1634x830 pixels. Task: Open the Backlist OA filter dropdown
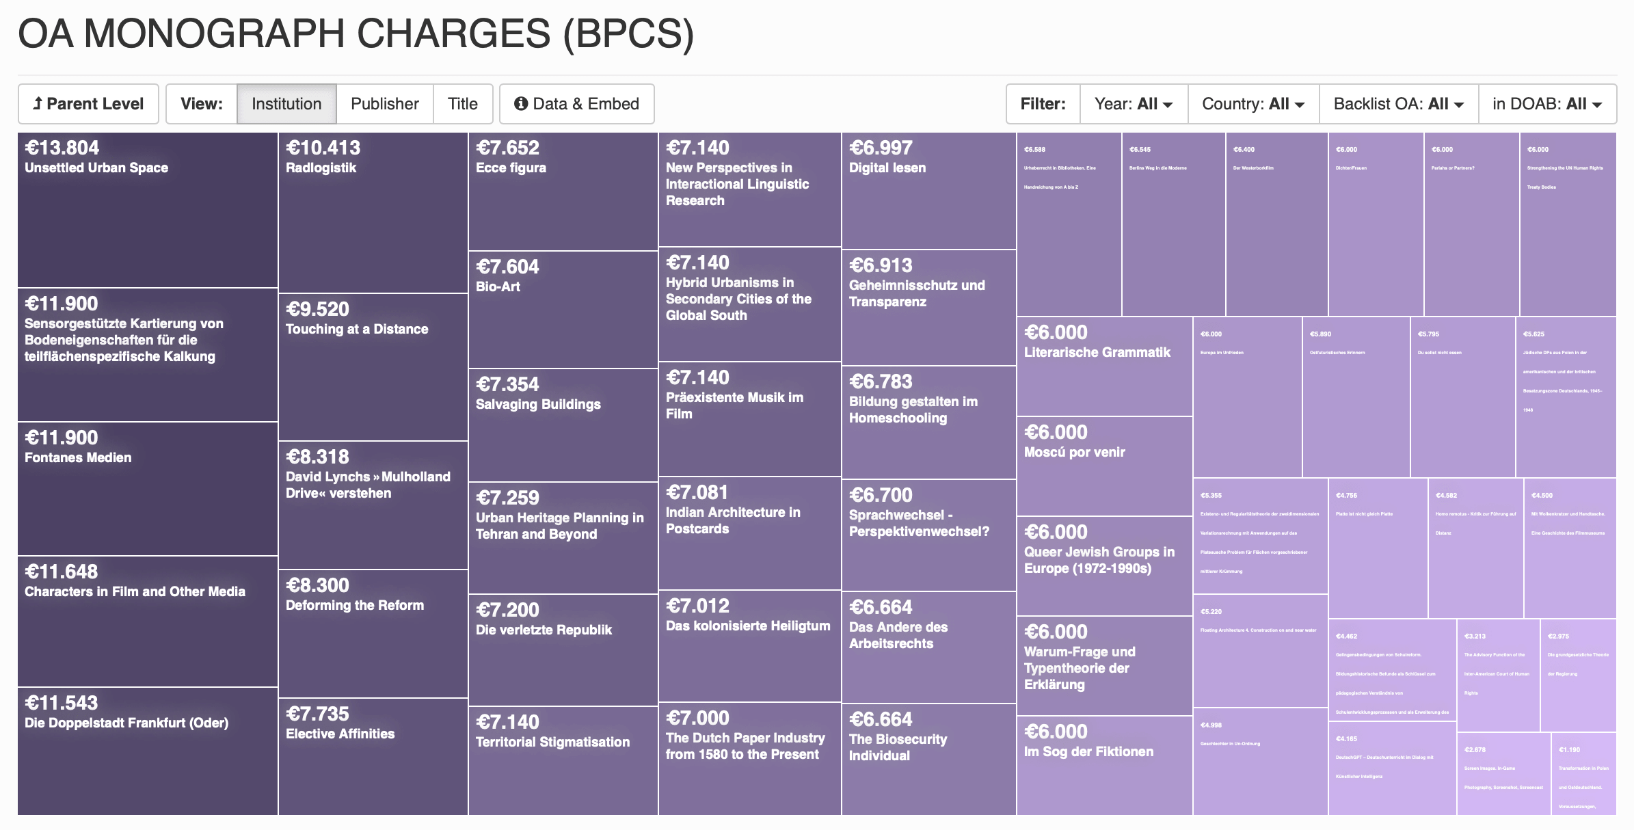[x=1398, y=104]
